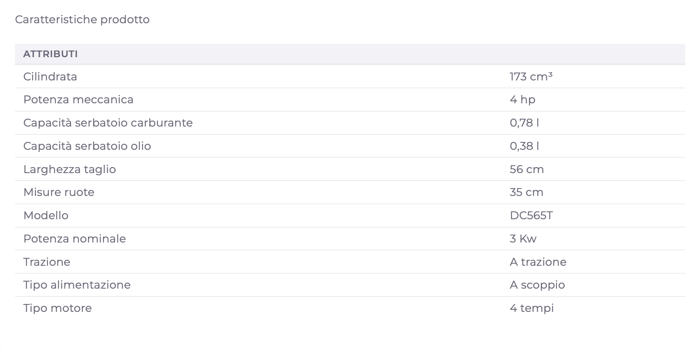Image resolution: width=699 pixels, height=347 pixels.
Task: Click the Modello row label
Action: pos(46,215)
